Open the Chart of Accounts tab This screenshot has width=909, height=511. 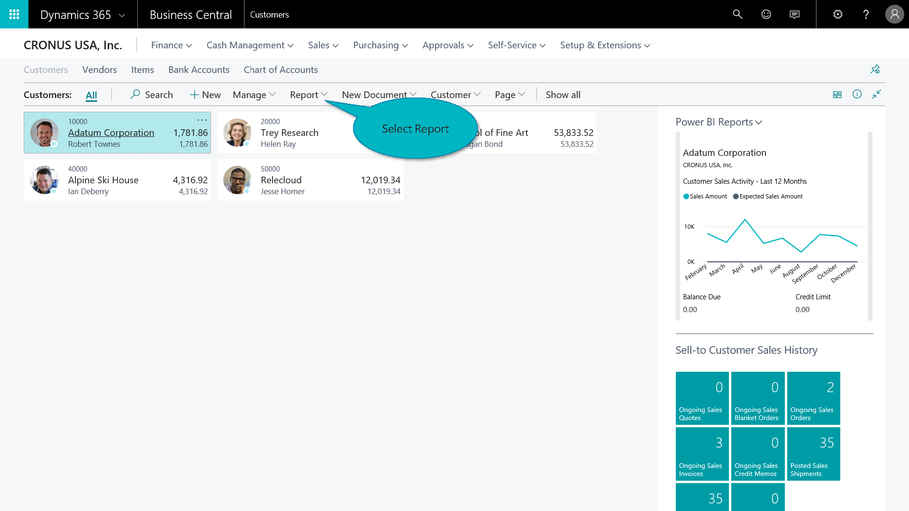(x=281, y=70)
